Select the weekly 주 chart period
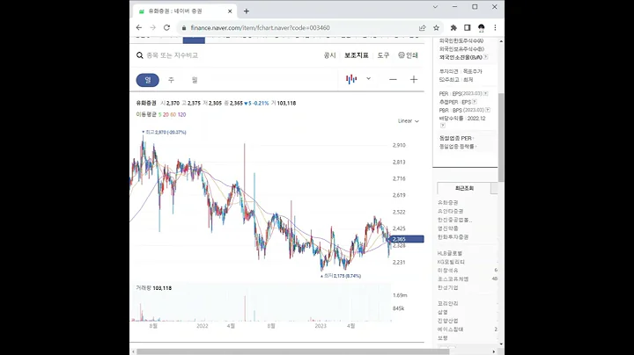 click(171, 80)
